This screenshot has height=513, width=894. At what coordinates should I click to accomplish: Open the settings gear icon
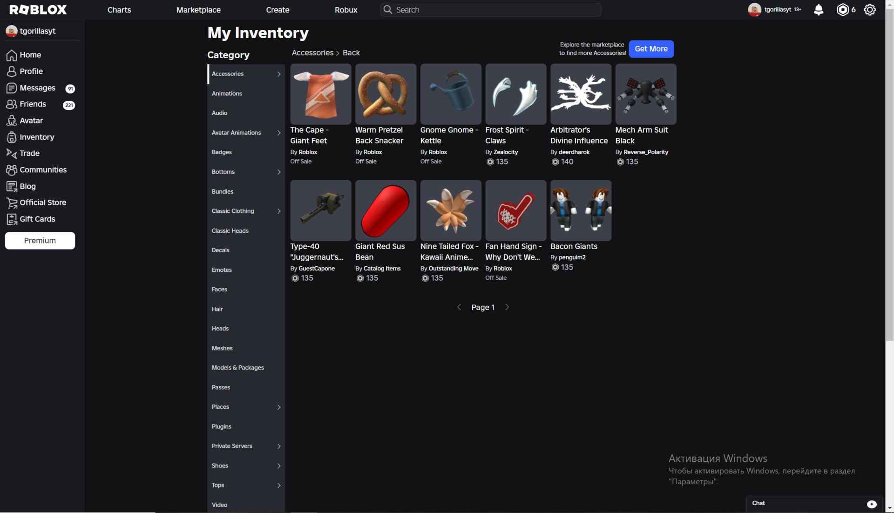(869, 10)
